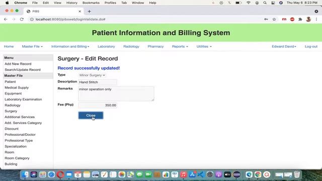Bookmark this page with the star icon
This screenshot has width=322, height=181.
[x=274, y=19]
